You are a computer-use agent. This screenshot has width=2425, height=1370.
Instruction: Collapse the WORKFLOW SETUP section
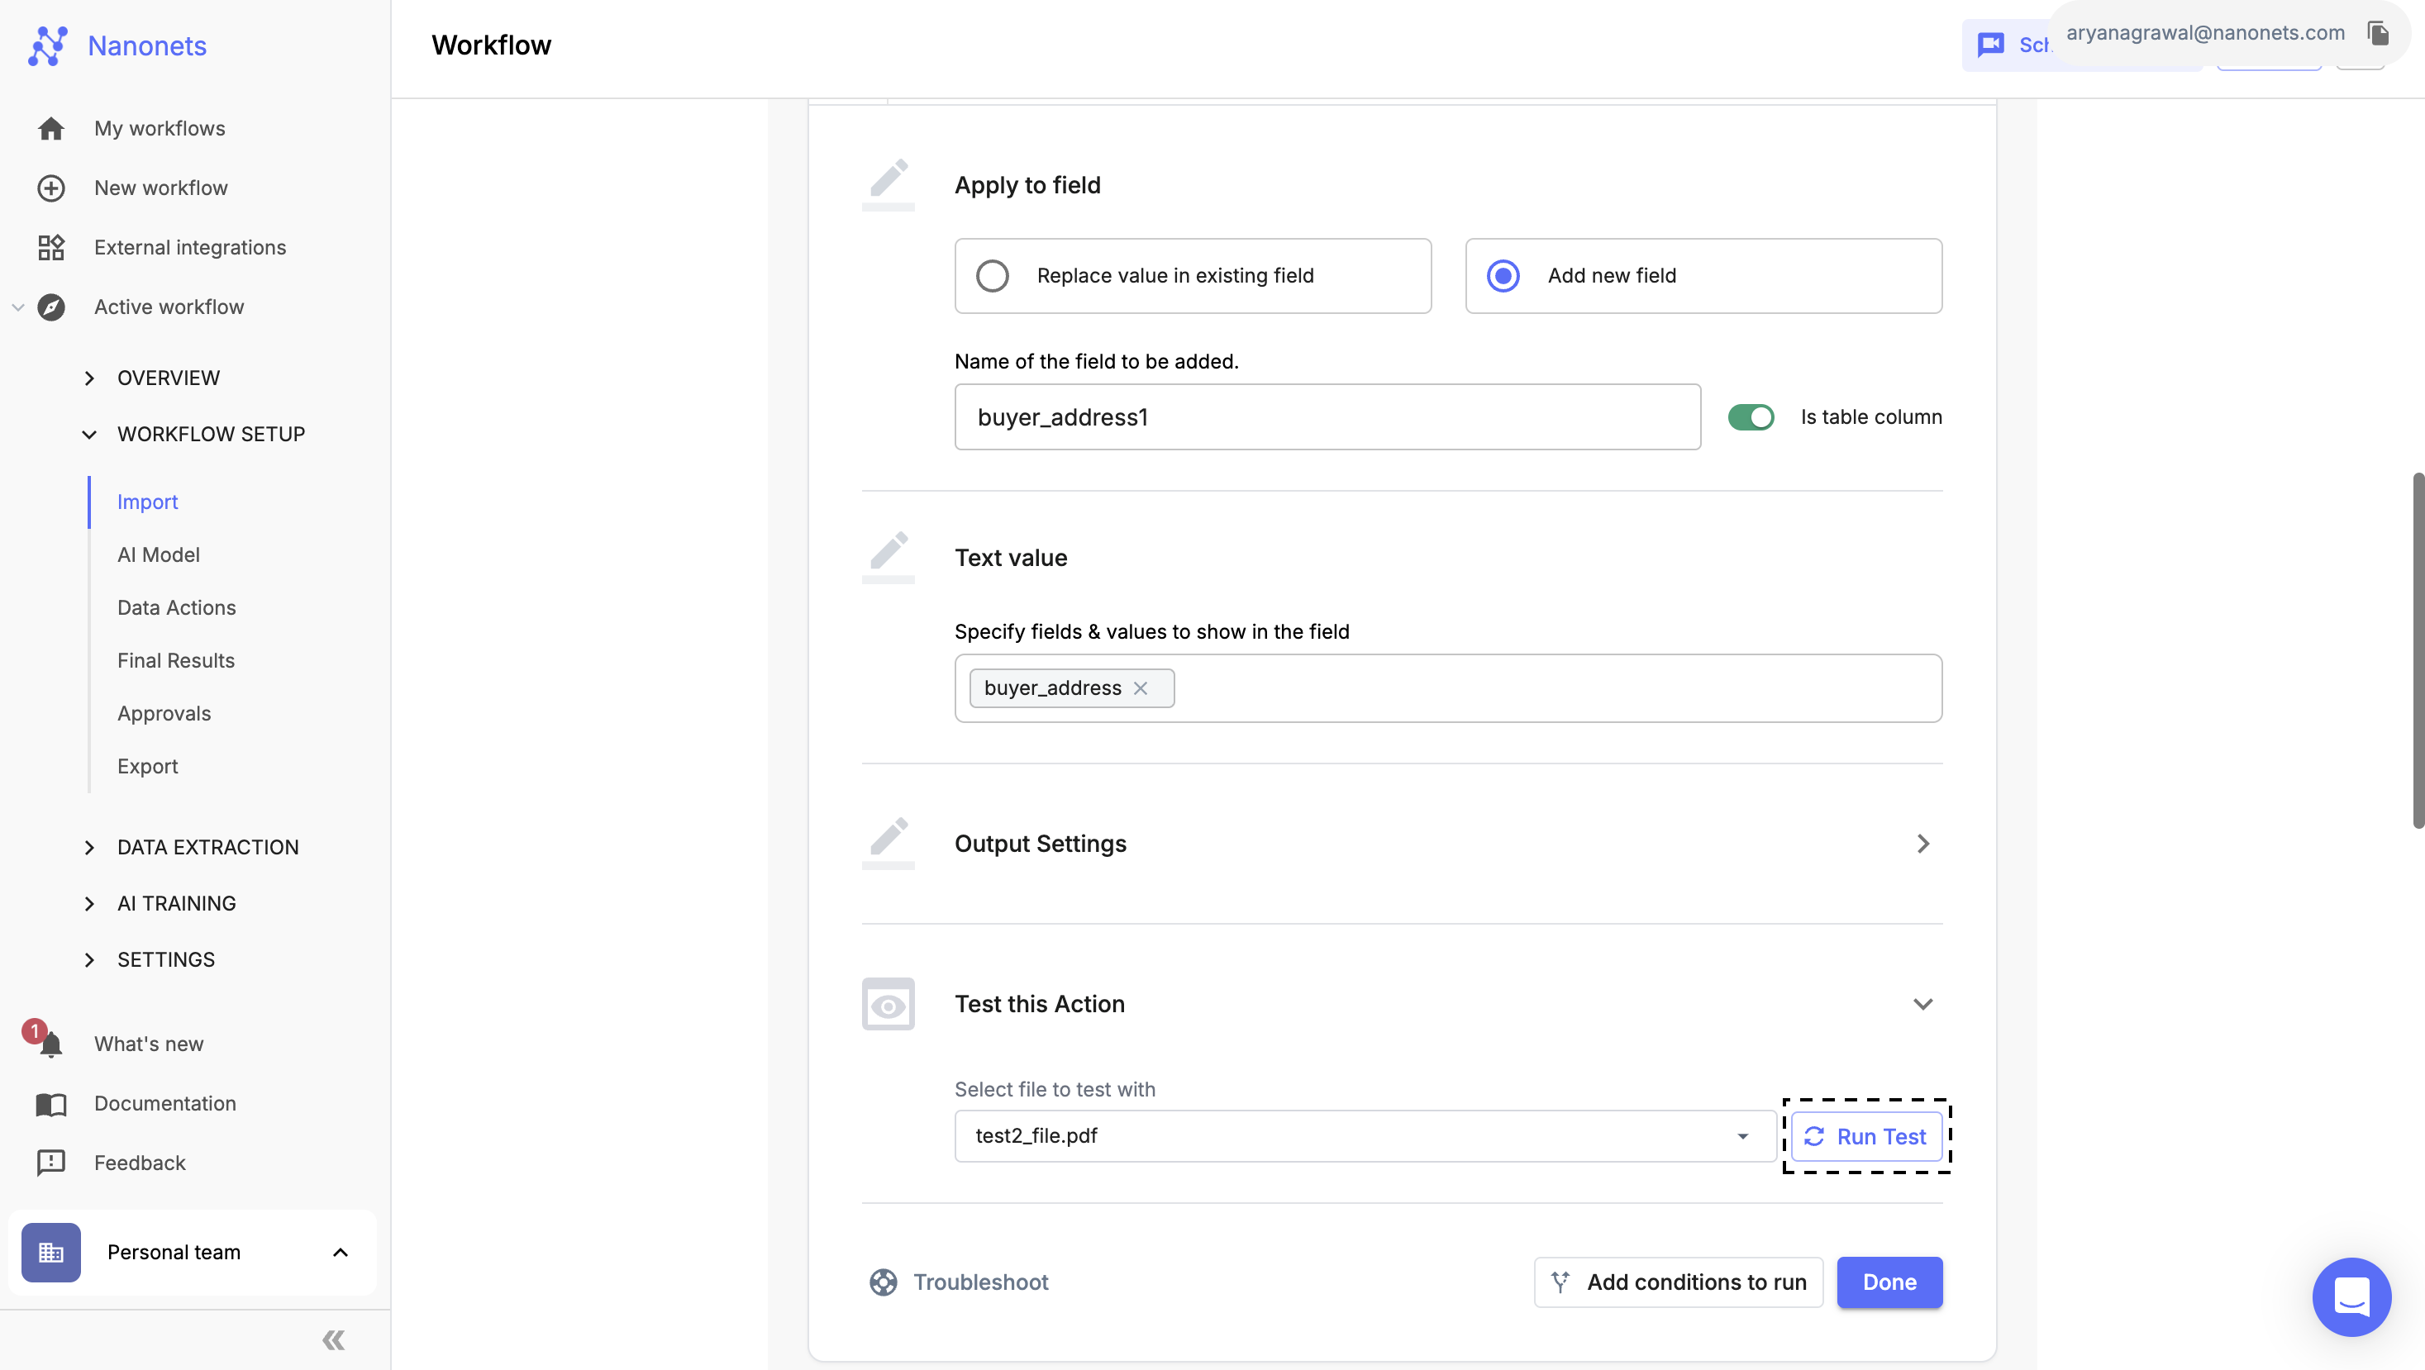89,435
